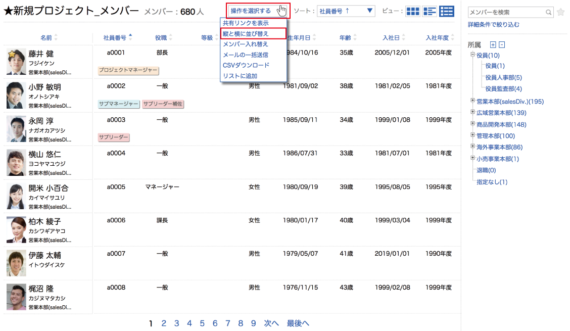Switch to the list-with-details view icon
Viewport: 570px width, 331px height.
pyautogui.click(x=430, y=11)
